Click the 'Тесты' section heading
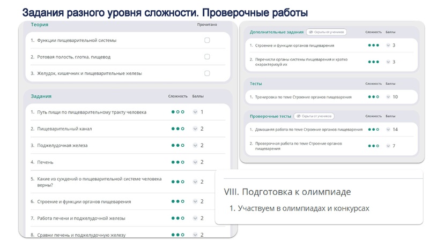The width and height of the screenshot is (429, 241). pyautogui.click(x=256, y=84)
